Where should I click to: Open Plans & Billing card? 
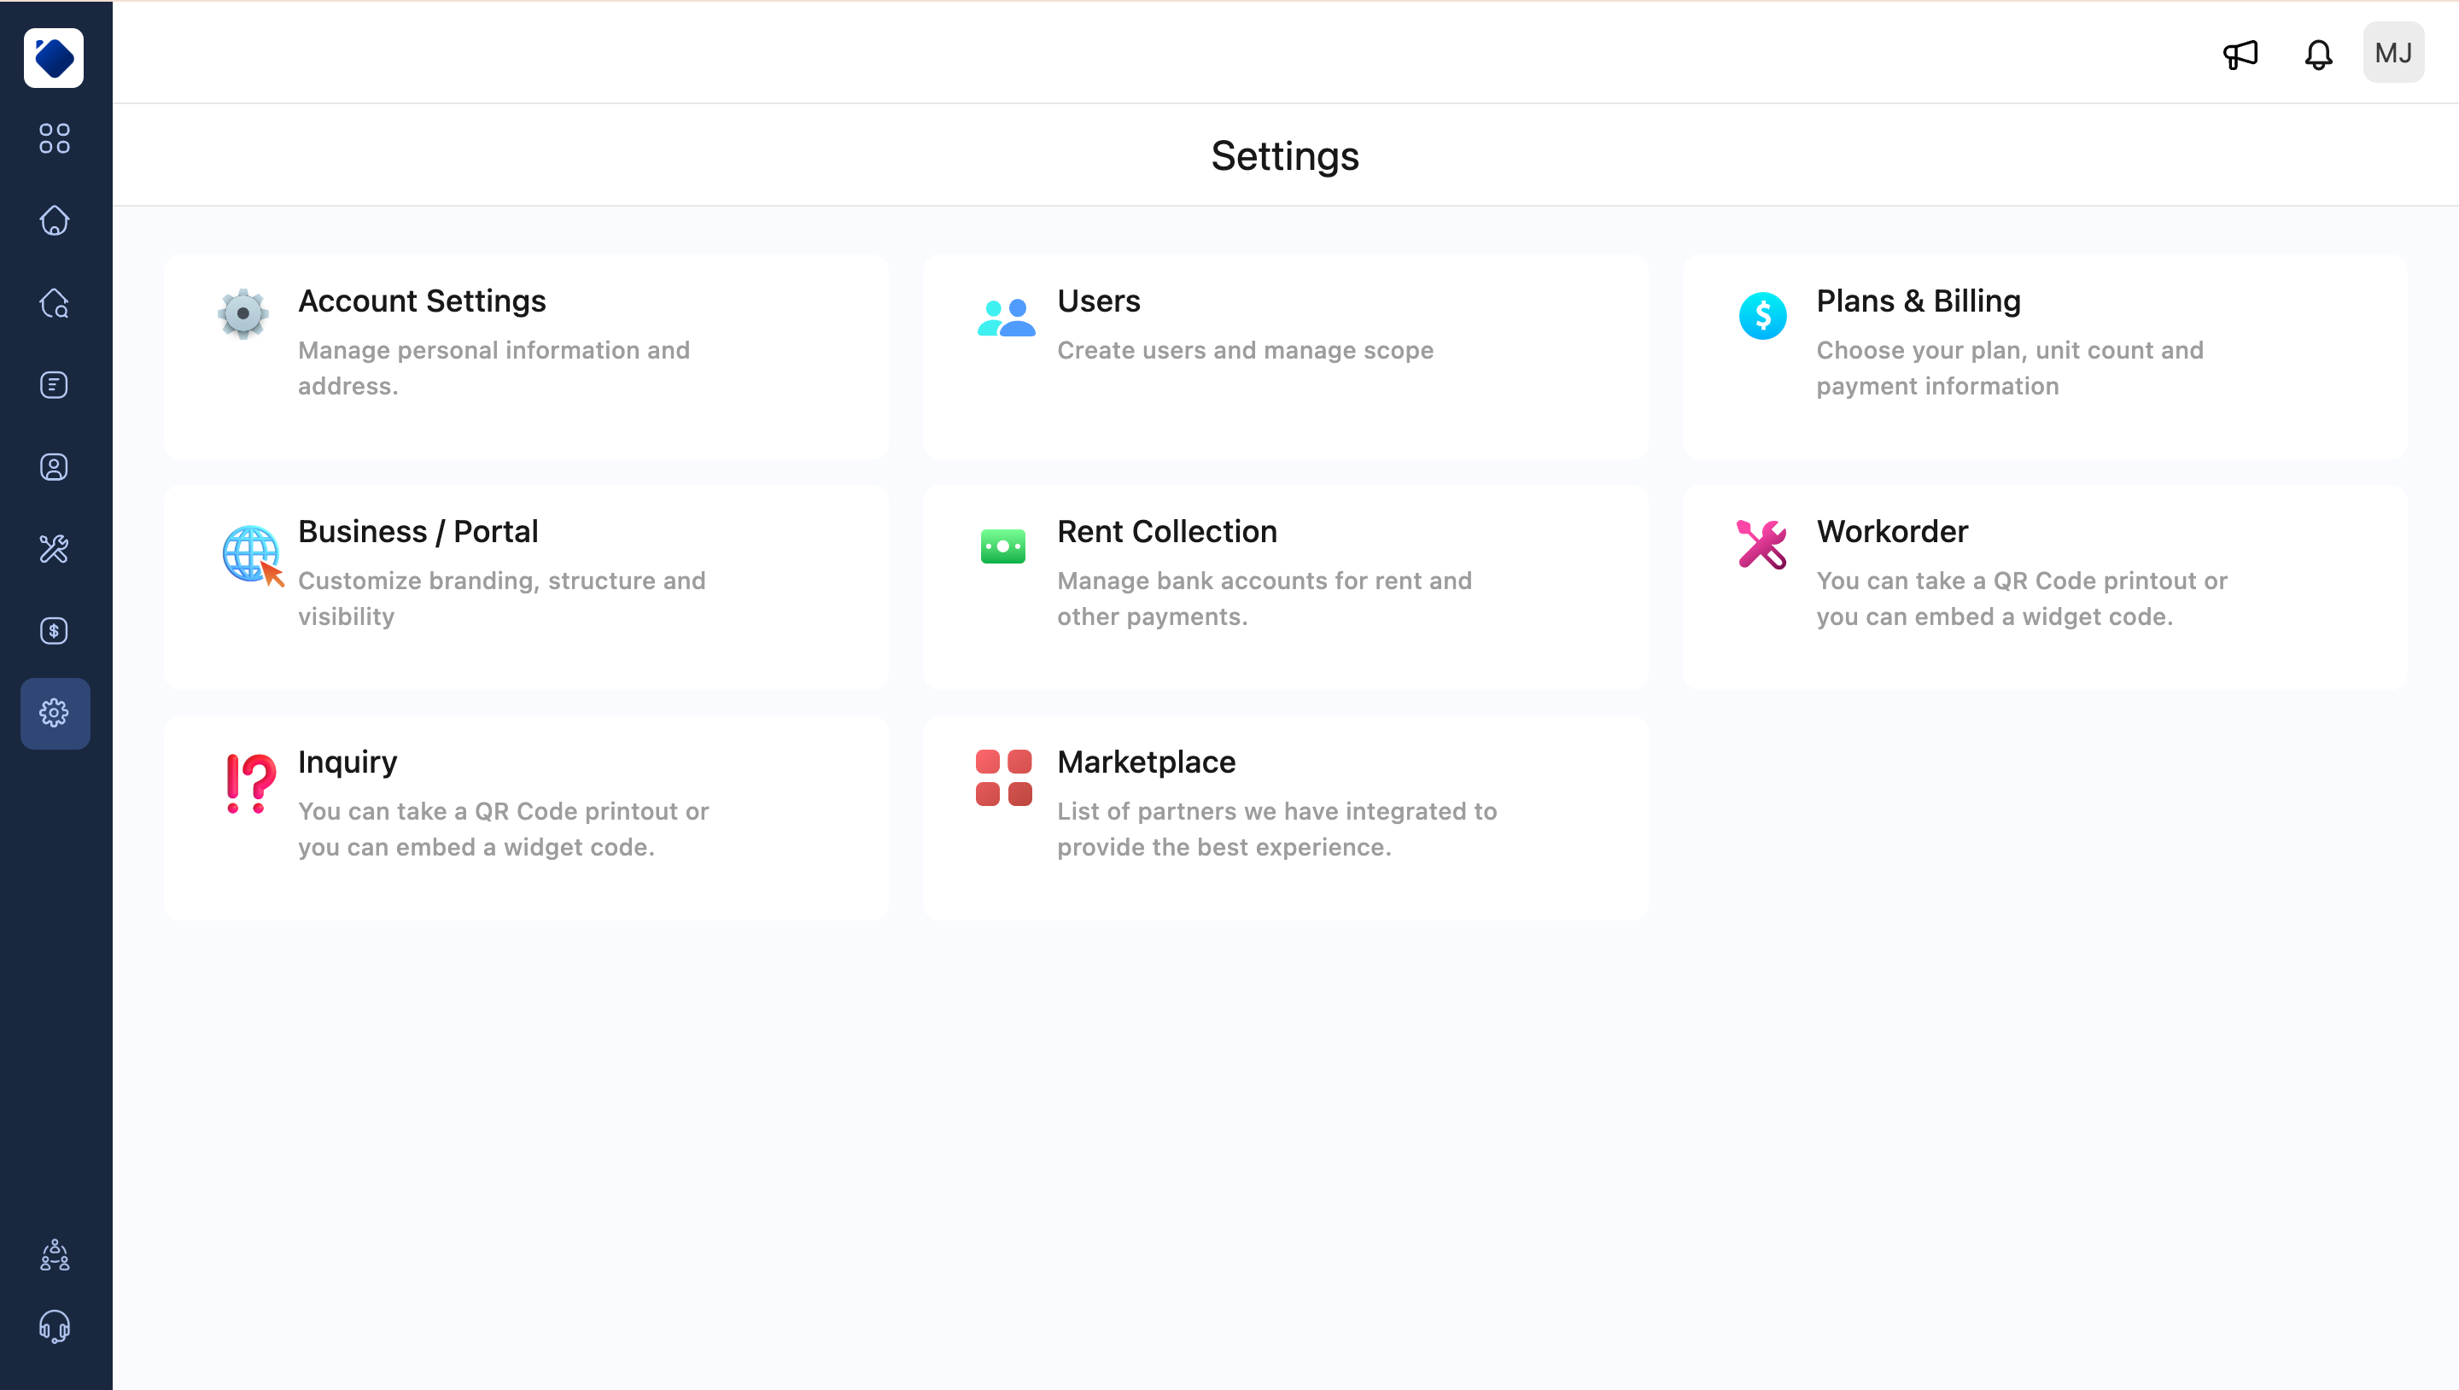[2044, 356]
